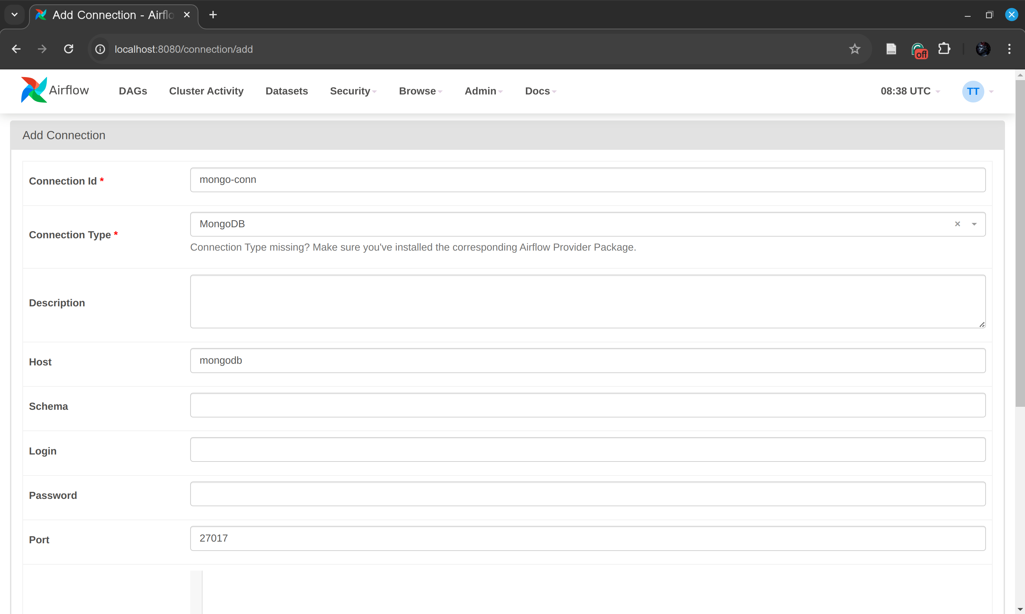Clear MongoDB selection with the x icon
The image size is (1025, 614).
(957, 224)
